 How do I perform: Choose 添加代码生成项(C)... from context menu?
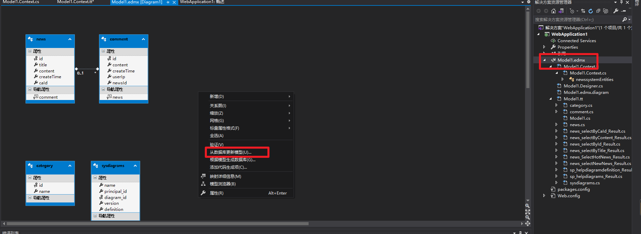pyautogui.click(x=246, y=167)
